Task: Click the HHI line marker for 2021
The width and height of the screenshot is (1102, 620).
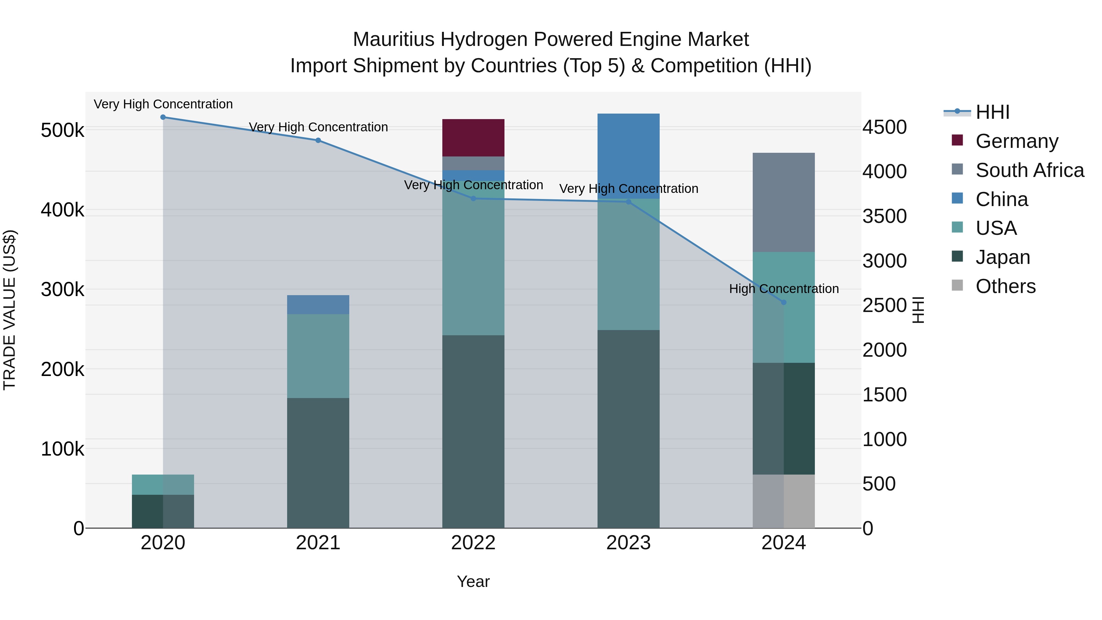Action: 318,140
